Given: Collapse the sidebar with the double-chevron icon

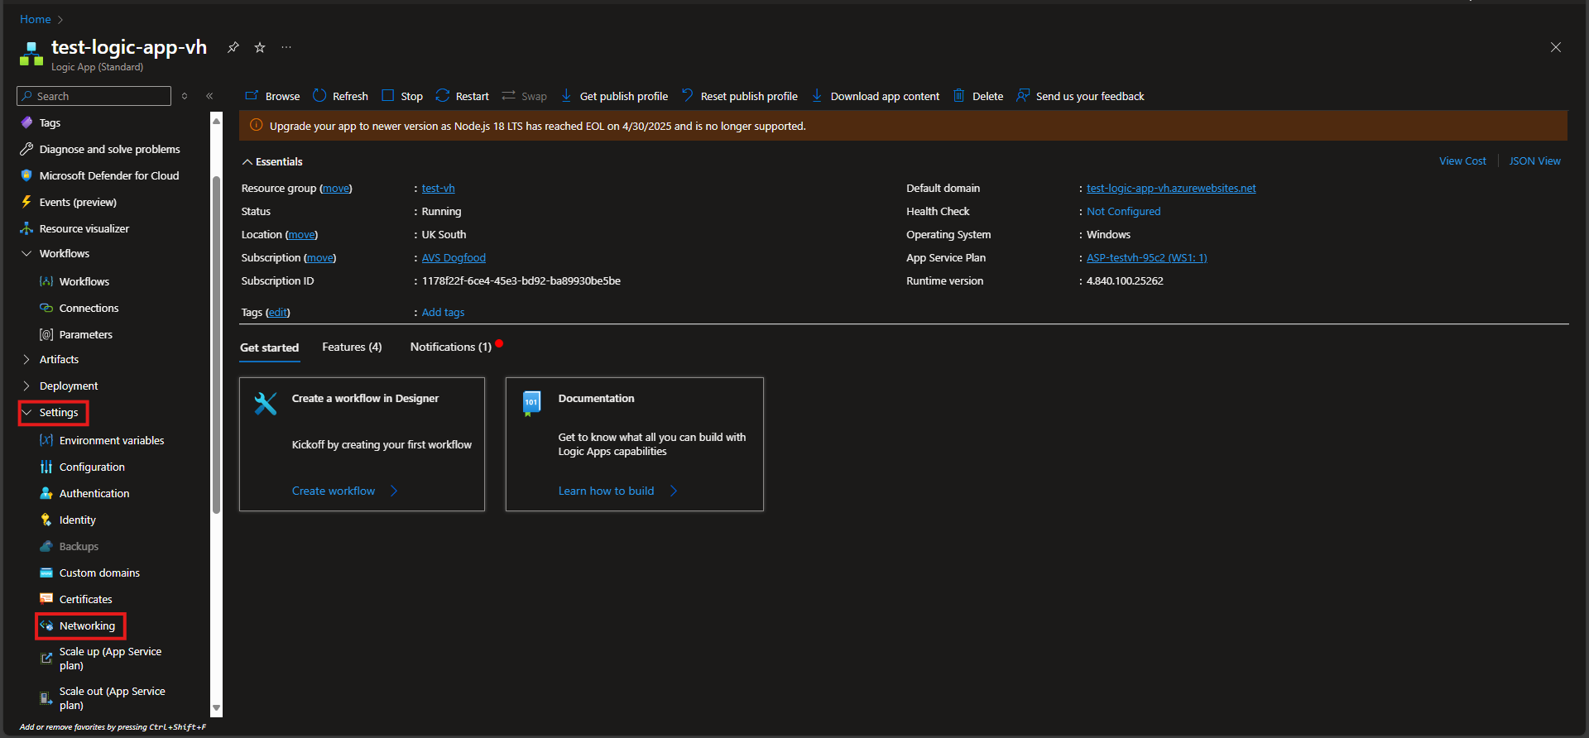Looking at the screenshot, I should click(x=209, y=96).
